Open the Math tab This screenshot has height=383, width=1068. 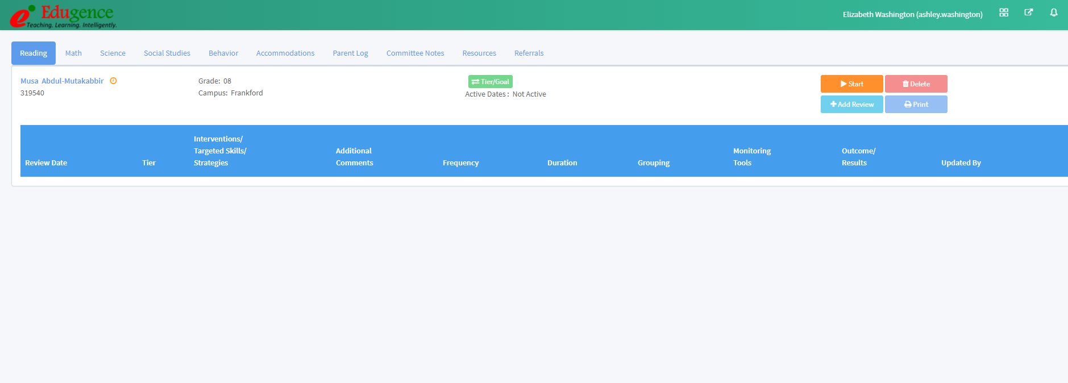click(x=73, y=53)
